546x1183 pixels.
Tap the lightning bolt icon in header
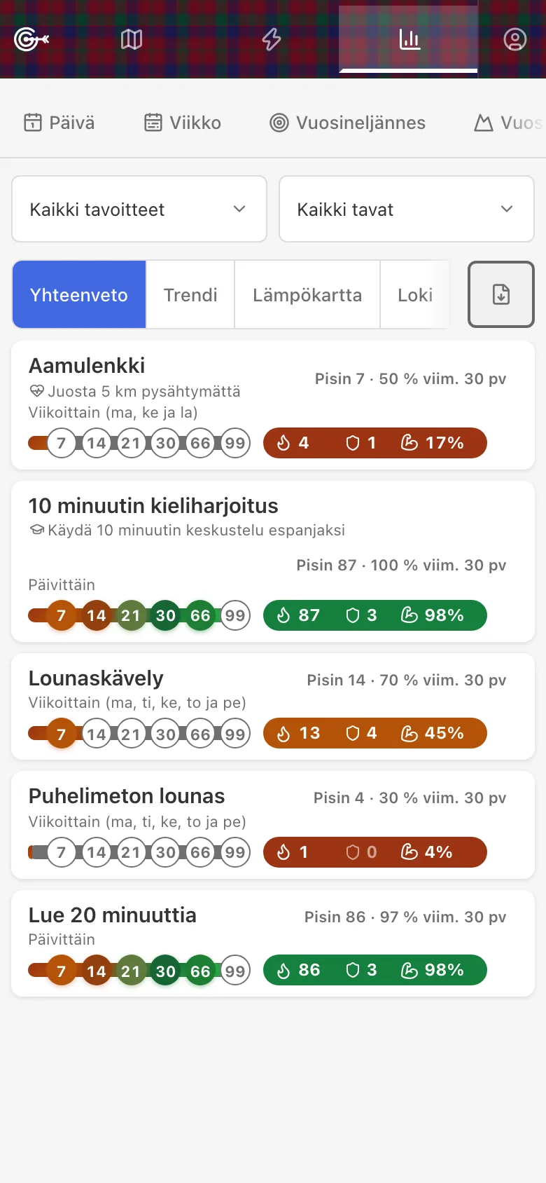coord(271,39)
